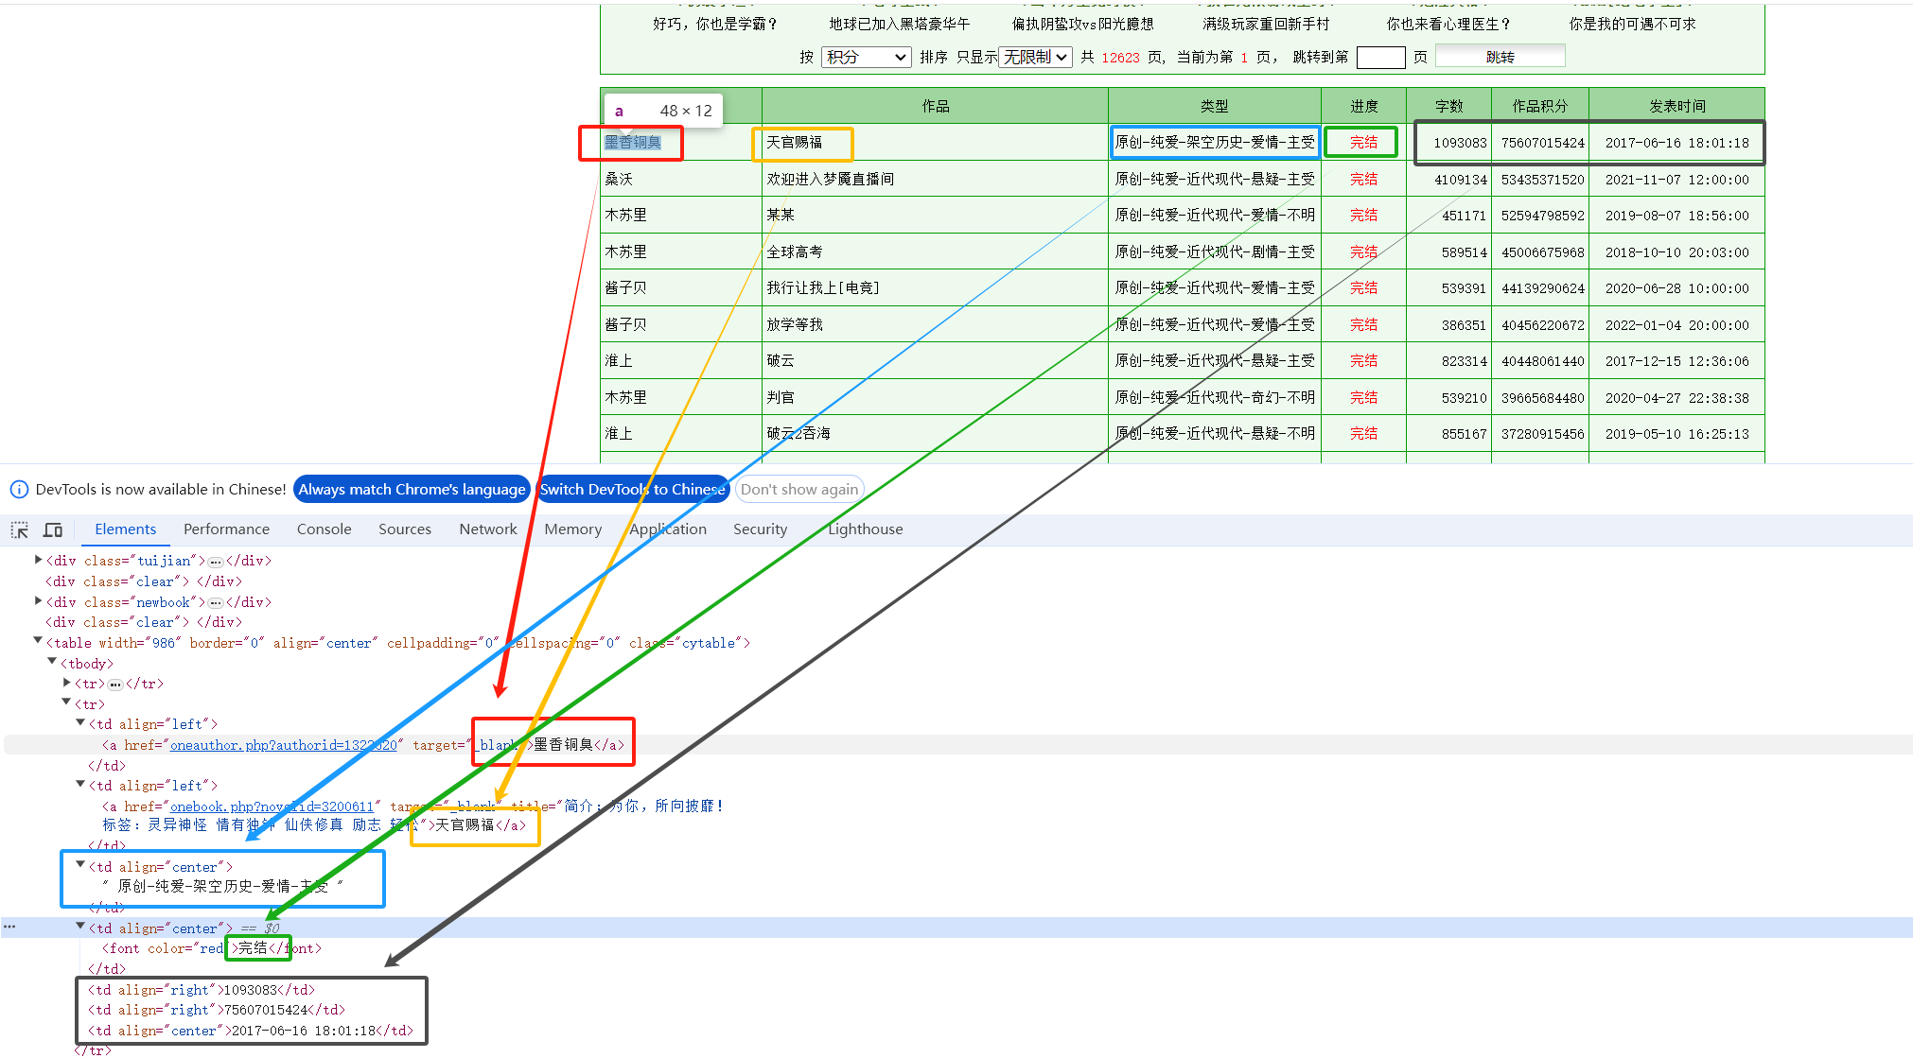Click the inspect element picker icon
The image size is (1913, 1058).
tap(19, 529)
